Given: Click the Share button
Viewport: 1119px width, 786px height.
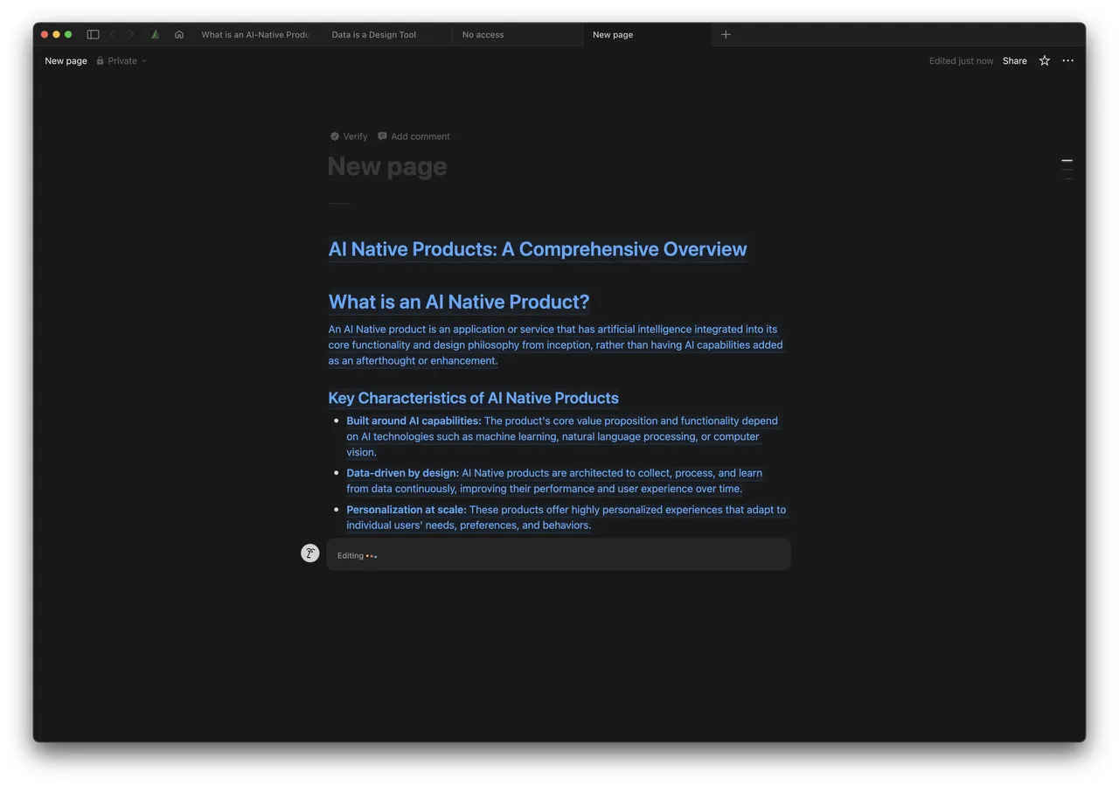Looking at the screenshot, I should (1015, 61).
